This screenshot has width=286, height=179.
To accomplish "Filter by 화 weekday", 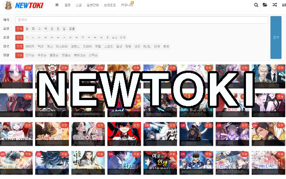I will 33,29.
